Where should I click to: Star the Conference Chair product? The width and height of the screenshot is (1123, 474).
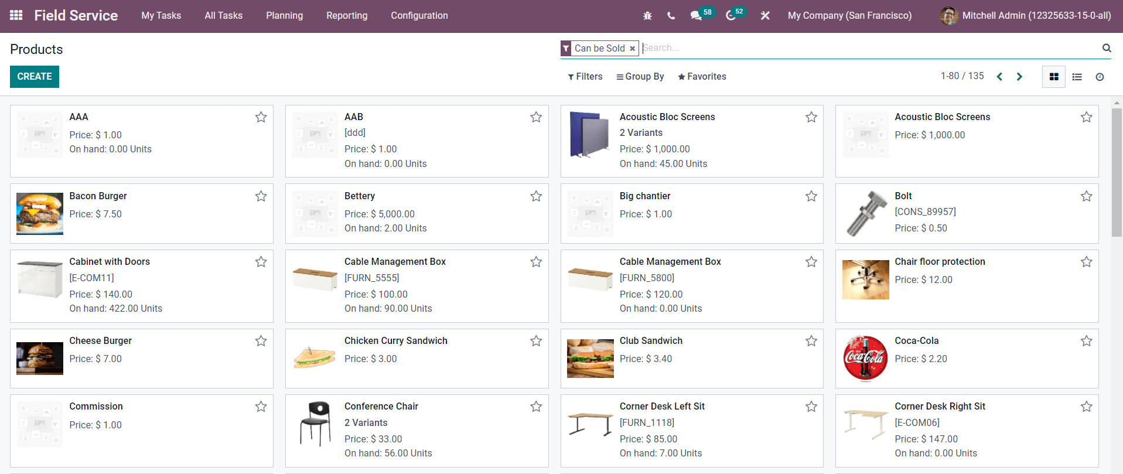click(536, 407)
